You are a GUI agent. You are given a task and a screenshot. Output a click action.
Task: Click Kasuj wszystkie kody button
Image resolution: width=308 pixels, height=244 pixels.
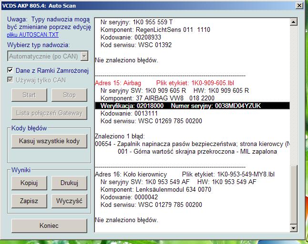49,141
